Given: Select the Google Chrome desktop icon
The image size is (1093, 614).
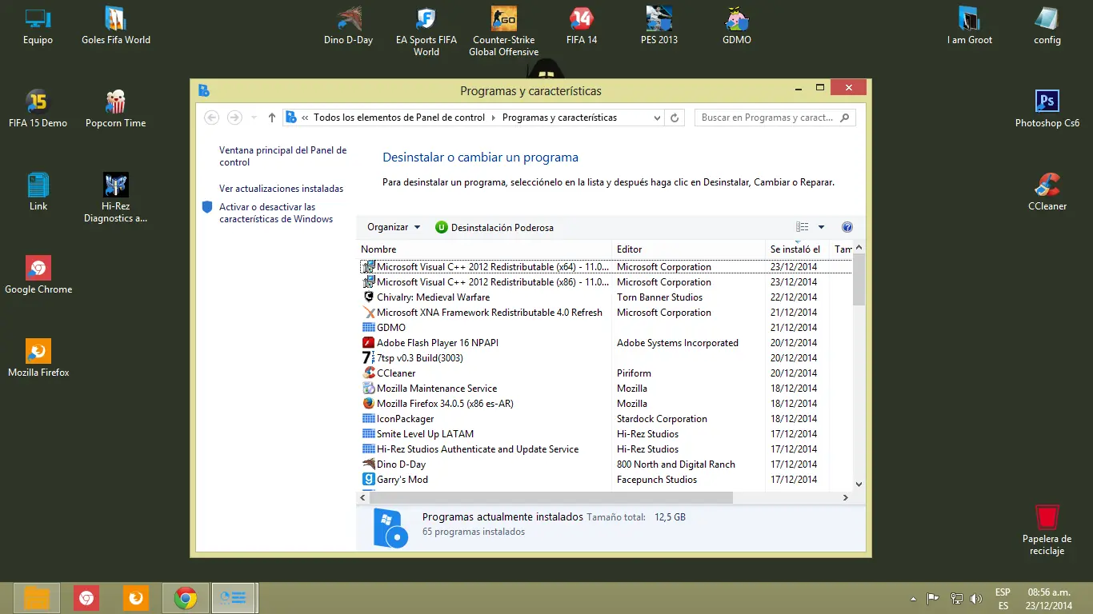Looking at the screenshot, I should (38, 275).
